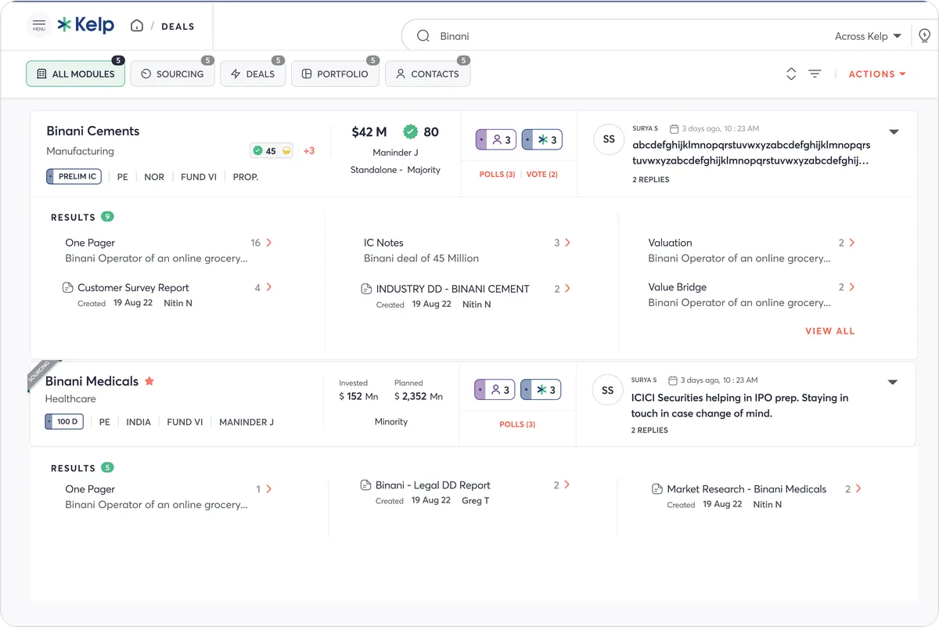Image resolution: width=939 pixels, height=627 pixels.
Task: Click calendar icon on Binani Medicals comment
Action: click(x=673, y=380)
